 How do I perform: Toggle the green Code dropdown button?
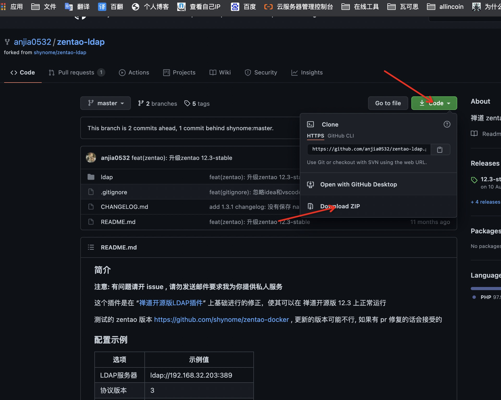tap(434, 103)
